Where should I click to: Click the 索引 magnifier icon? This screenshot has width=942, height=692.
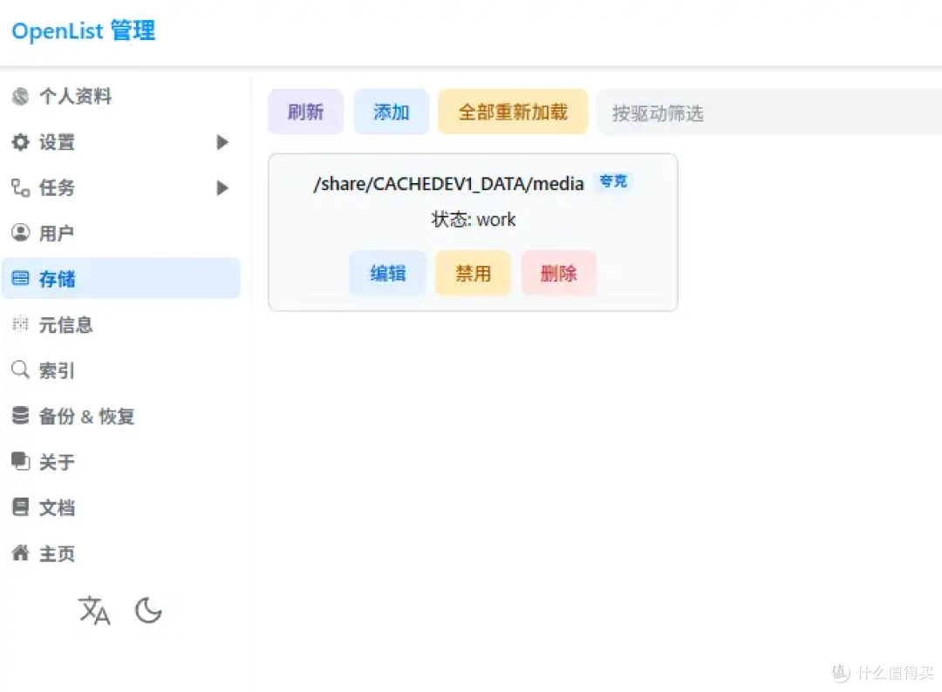[x=20, y=370]
